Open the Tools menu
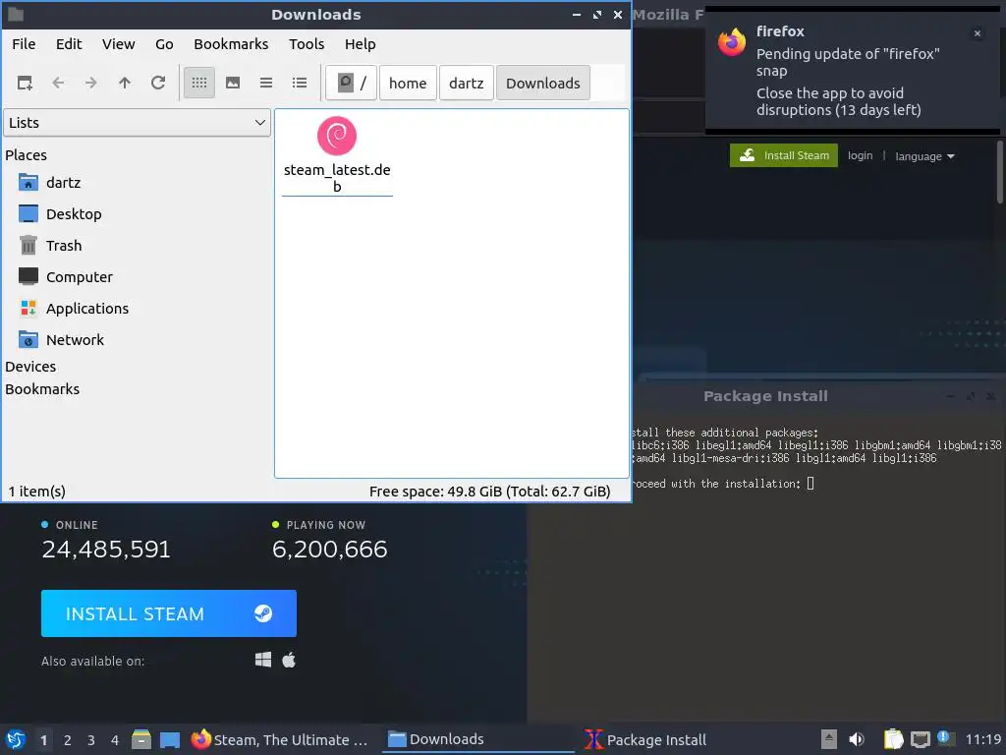This screenshot has width=1006, height=755. [x=307, y=44]
